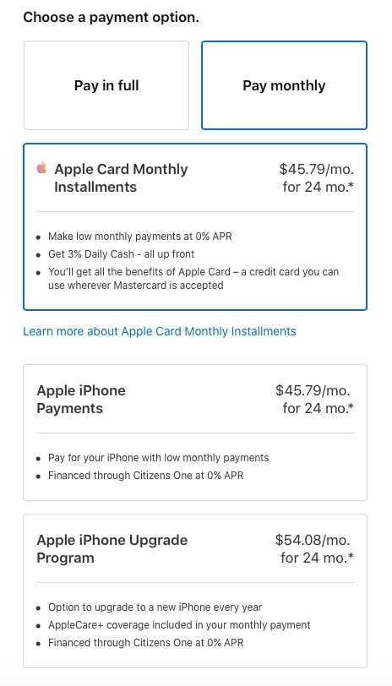Click the $54.08/mo. Upgrade Program price
Screen dimensions: 392x686
[x=313, y=540]
